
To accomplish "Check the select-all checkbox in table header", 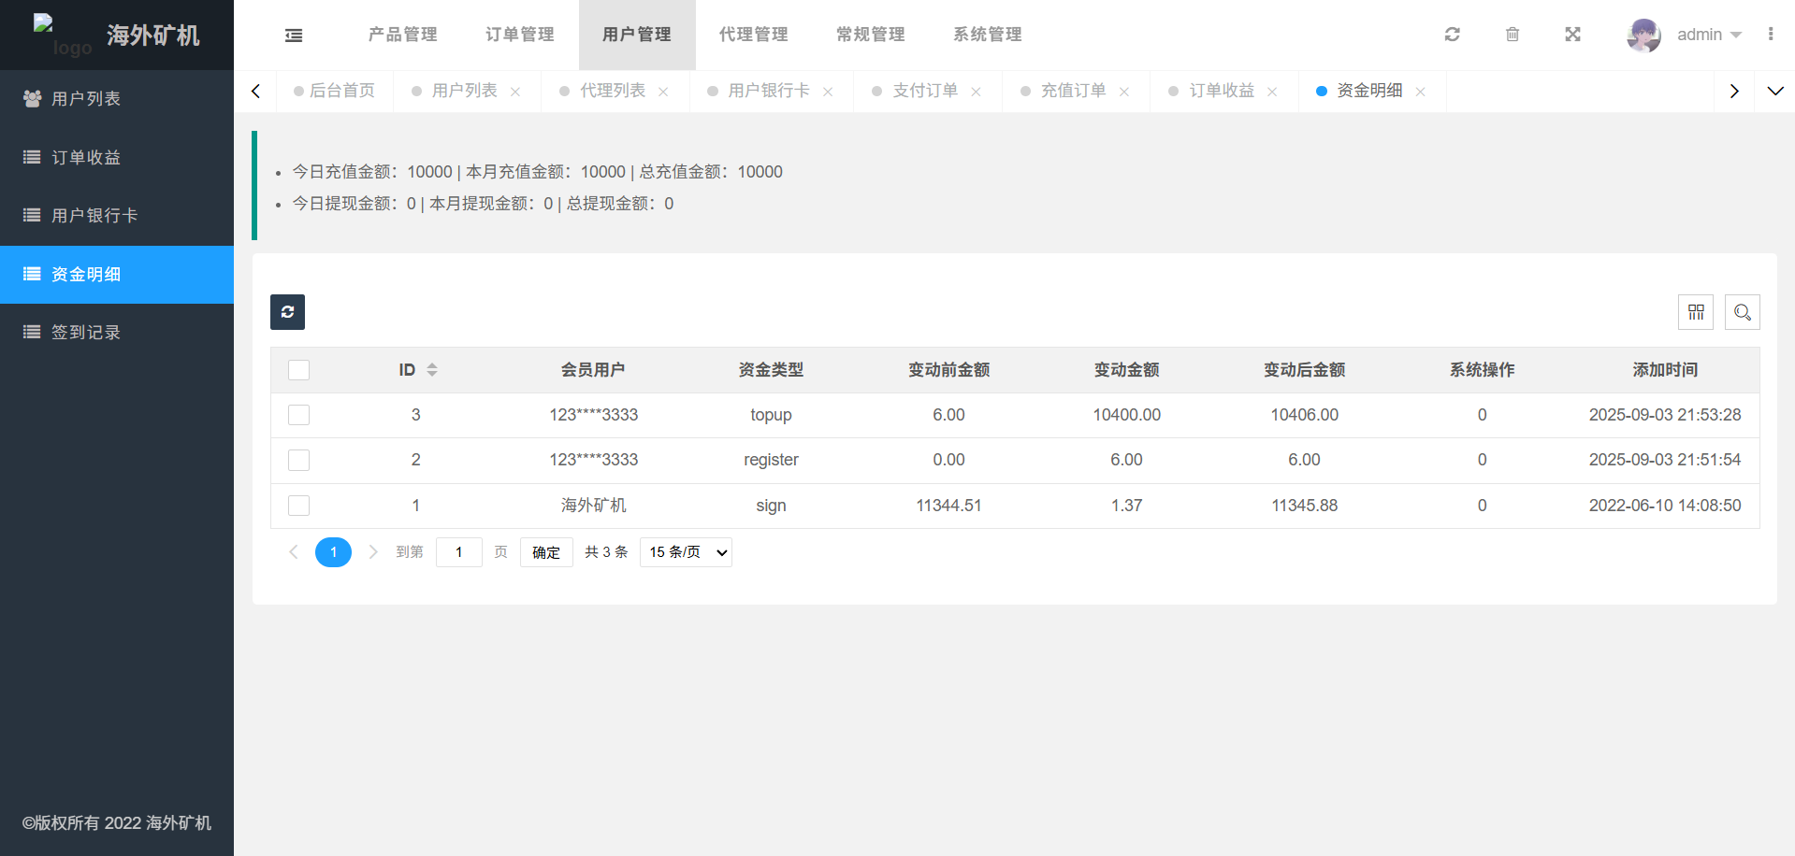I will (x=298, y=370).
